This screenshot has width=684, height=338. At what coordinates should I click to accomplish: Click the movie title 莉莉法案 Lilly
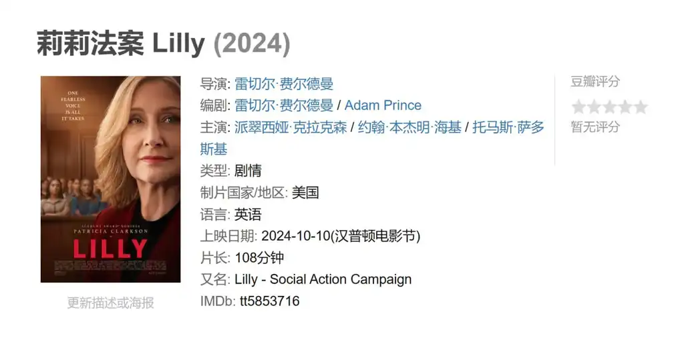(121, 43)
